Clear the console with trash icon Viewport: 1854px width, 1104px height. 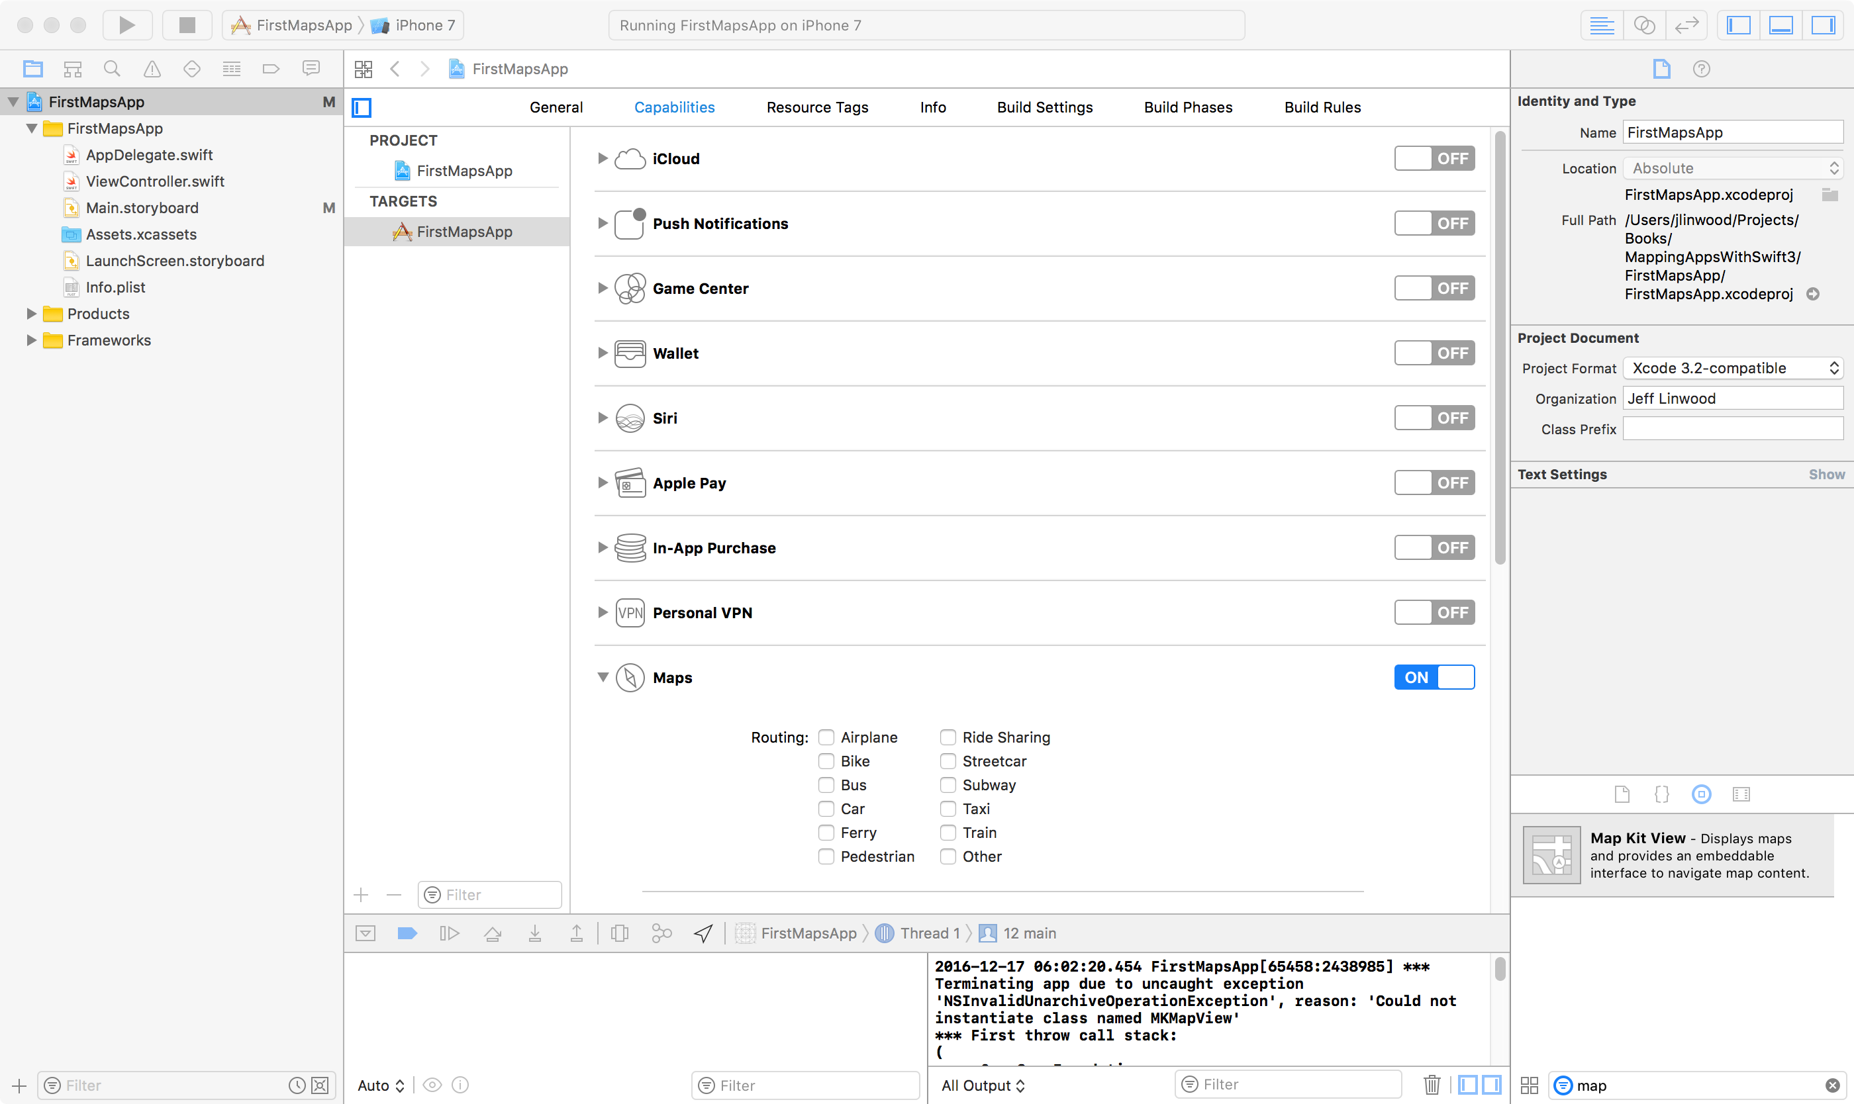point(1432,1085)
